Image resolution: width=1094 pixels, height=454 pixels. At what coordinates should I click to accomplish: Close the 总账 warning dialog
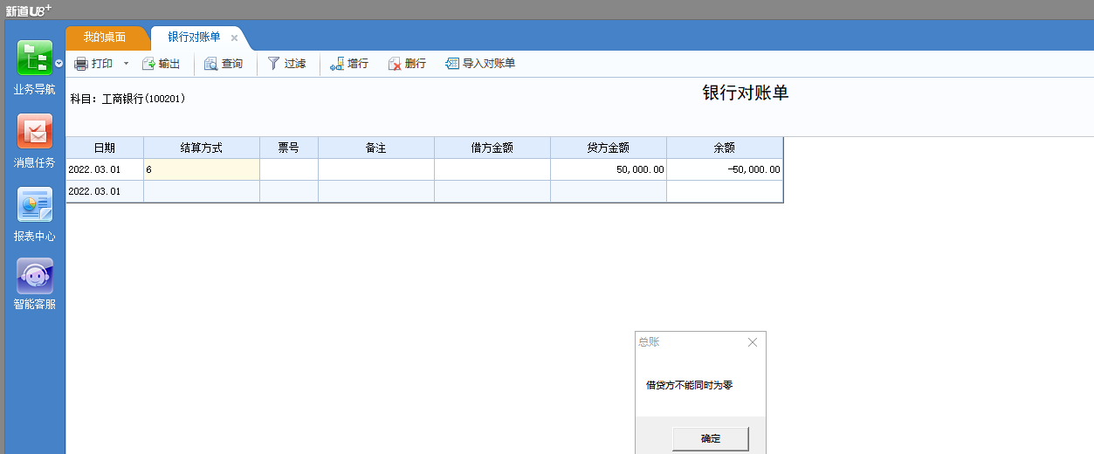click(x=753, y=342)
